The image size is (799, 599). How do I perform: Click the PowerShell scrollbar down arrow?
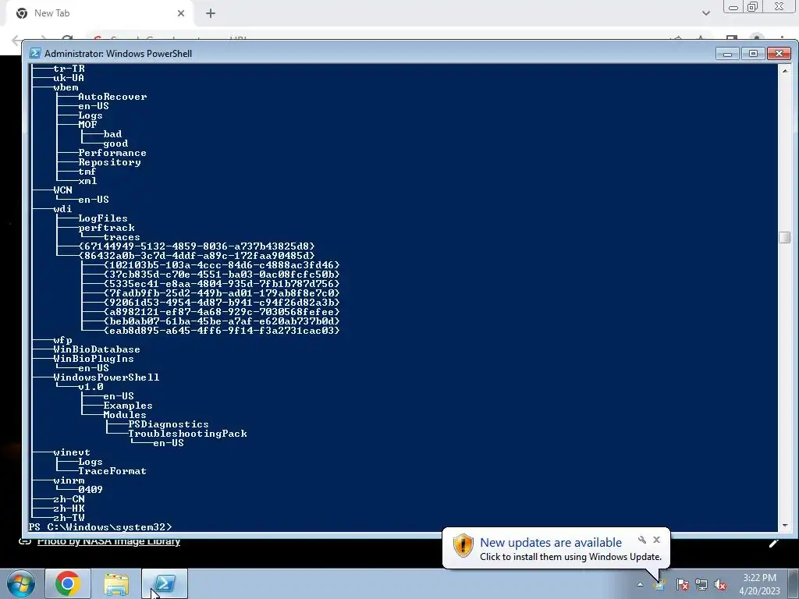(x=785, y=525)
